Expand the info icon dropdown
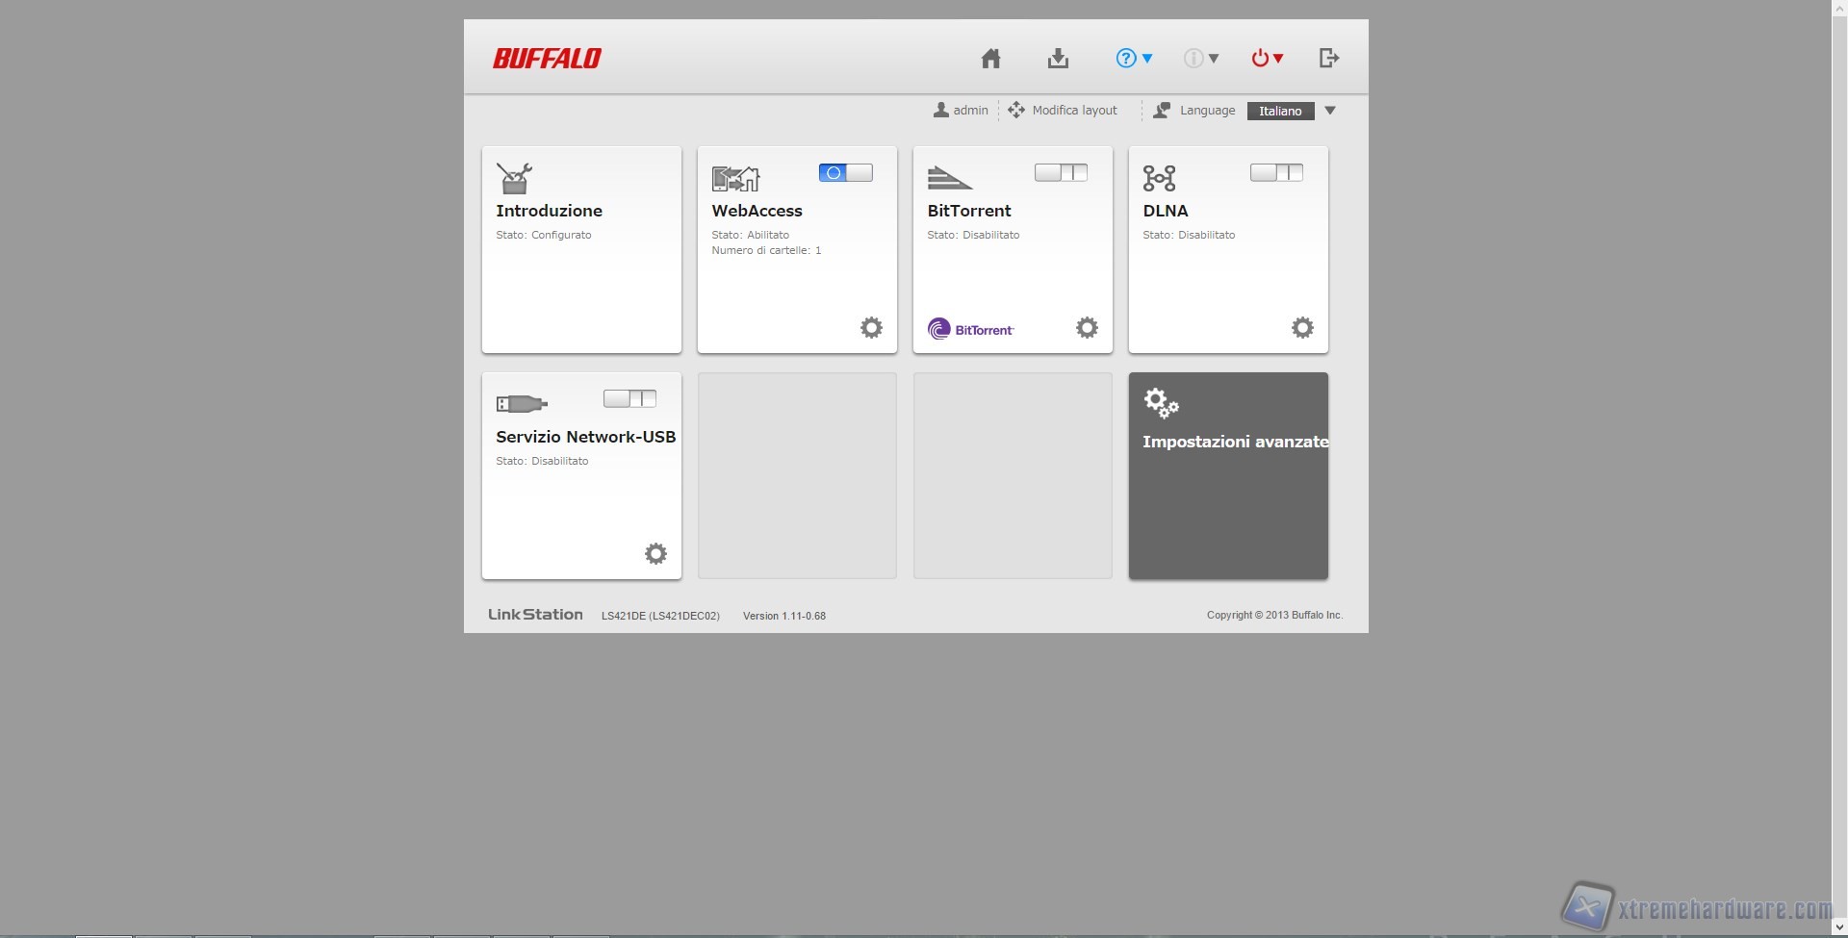 1200,59
